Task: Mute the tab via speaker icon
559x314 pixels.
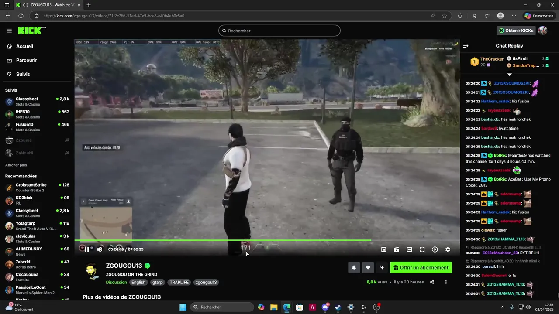Action: tap(26, 5)
